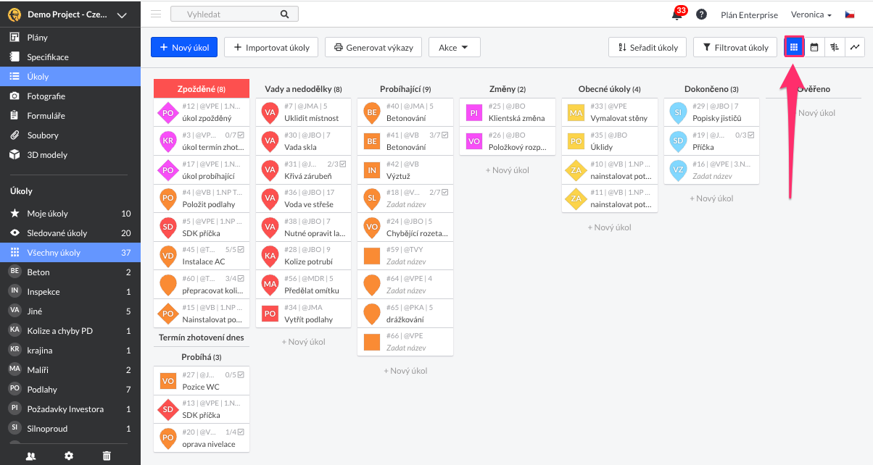The height and width of the screenshot is (465, 873).
Task: Go to Formuláře in sidebar
Action: (46, 116)
